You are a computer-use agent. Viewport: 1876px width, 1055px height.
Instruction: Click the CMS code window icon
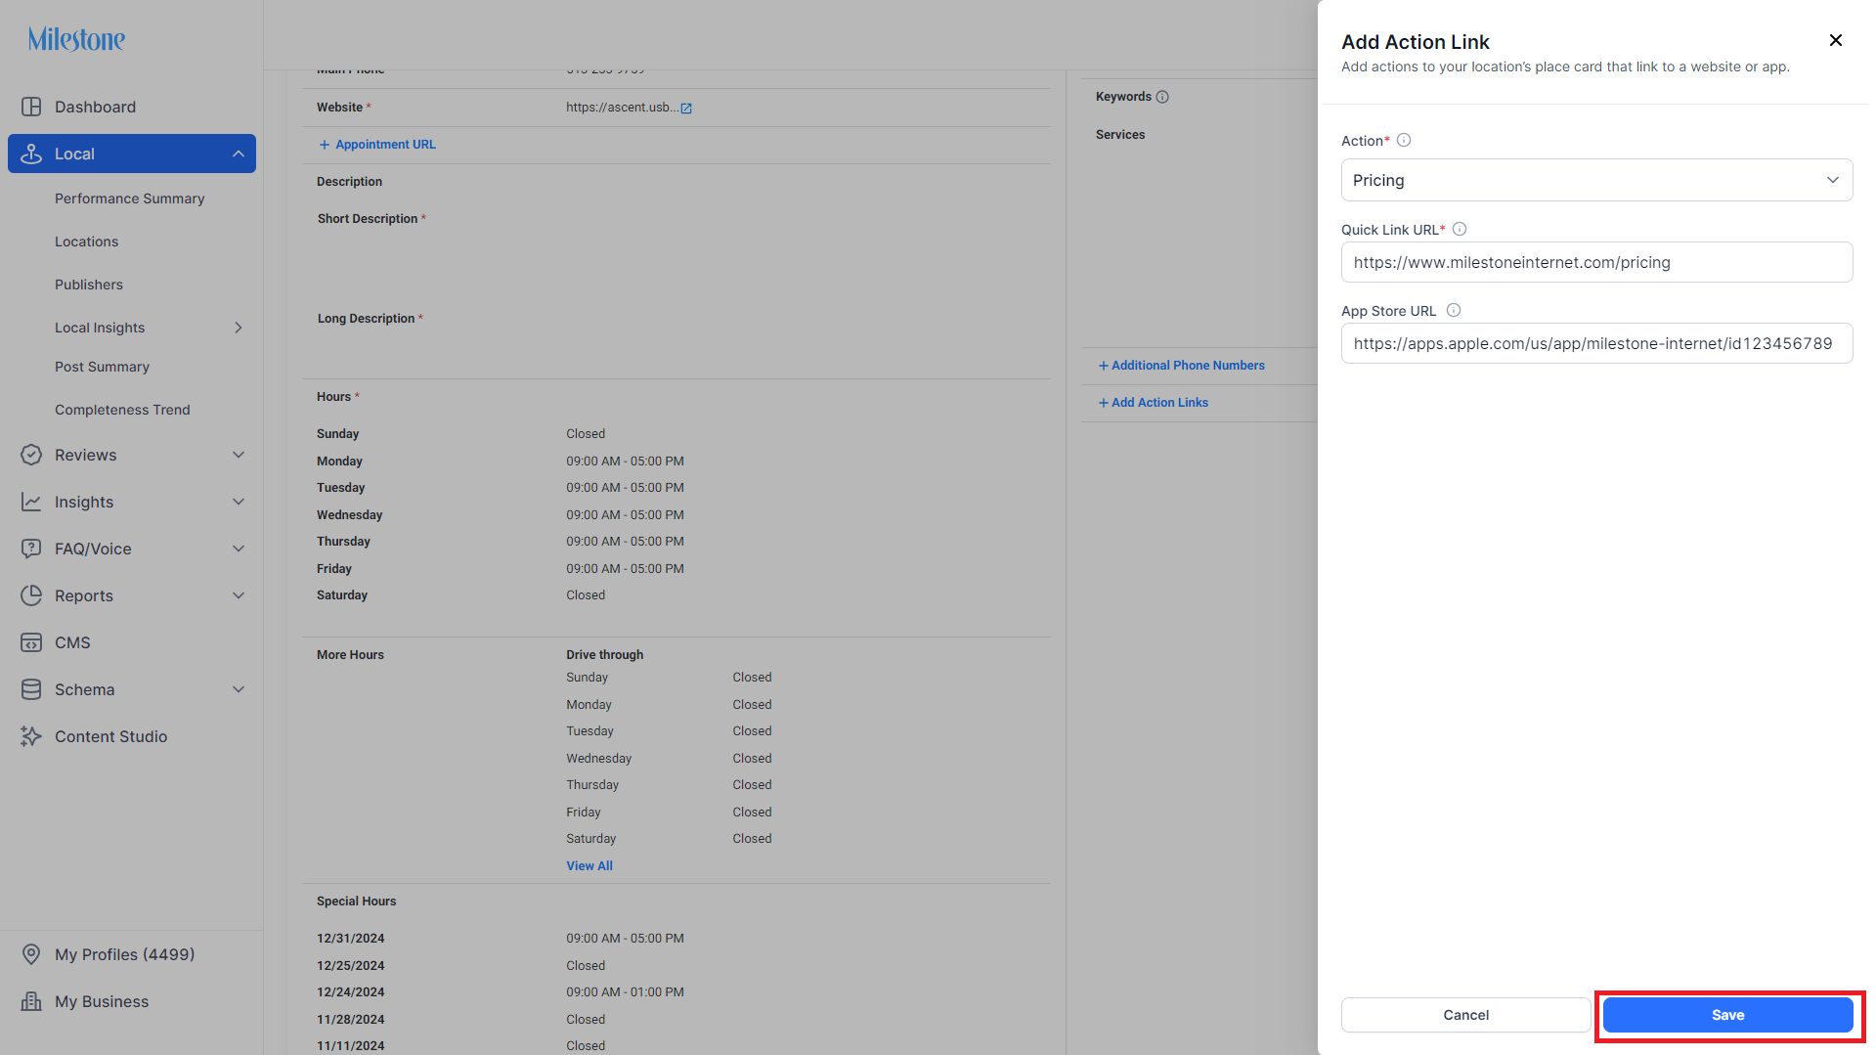31,642
